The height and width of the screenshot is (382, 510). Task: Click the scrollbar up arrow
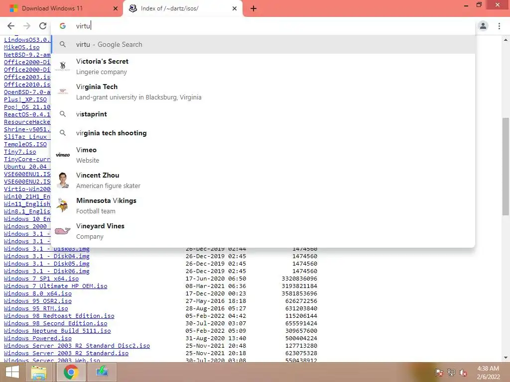(506, 40)
